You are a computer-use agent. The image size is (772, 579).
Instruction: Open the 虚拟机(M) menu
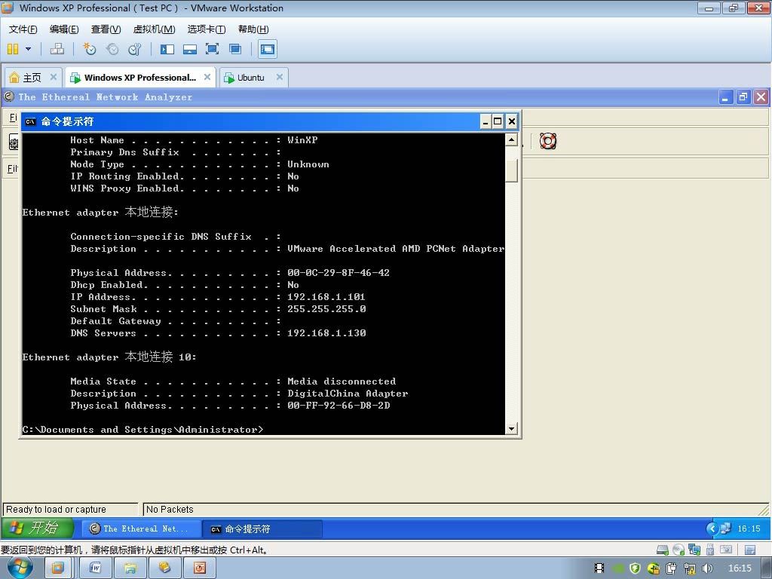154,29
